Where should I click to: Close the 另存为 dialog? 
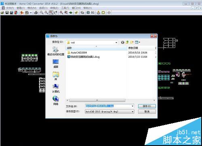154,36
